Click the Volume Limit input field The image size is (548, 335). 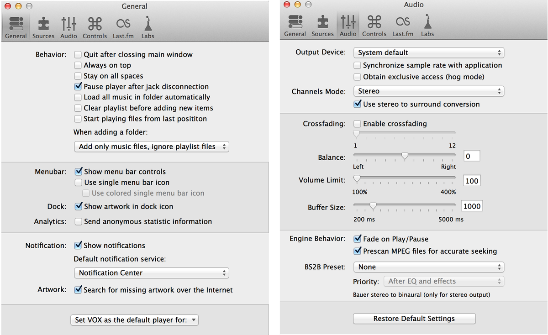[471, 180]
